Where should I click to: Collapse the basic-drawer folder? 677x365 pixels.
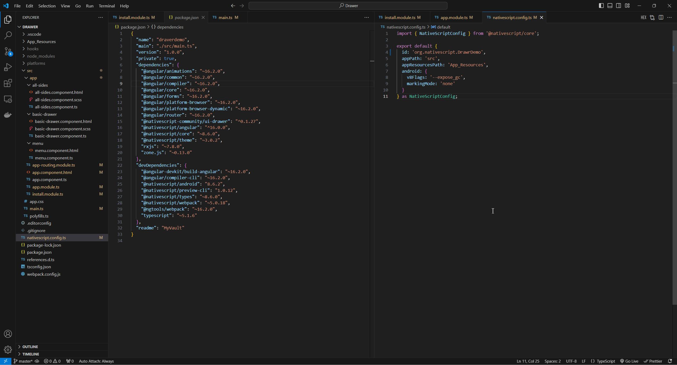point(44,114)
